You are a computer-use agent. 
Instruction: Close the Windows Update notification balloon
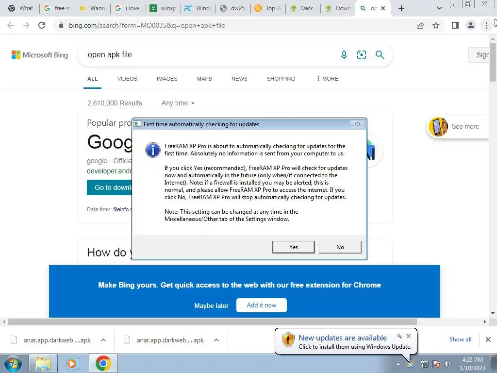coord(408,336)
